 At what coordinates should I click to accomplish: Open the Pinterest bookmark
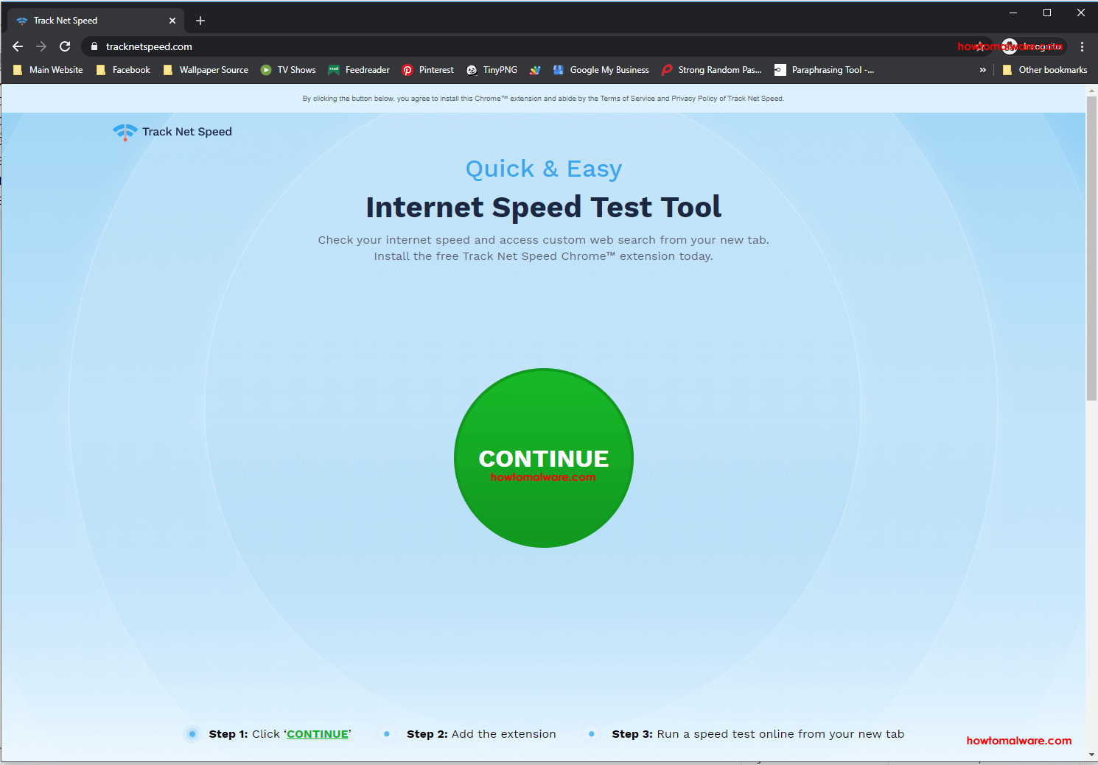pos(428,70)
